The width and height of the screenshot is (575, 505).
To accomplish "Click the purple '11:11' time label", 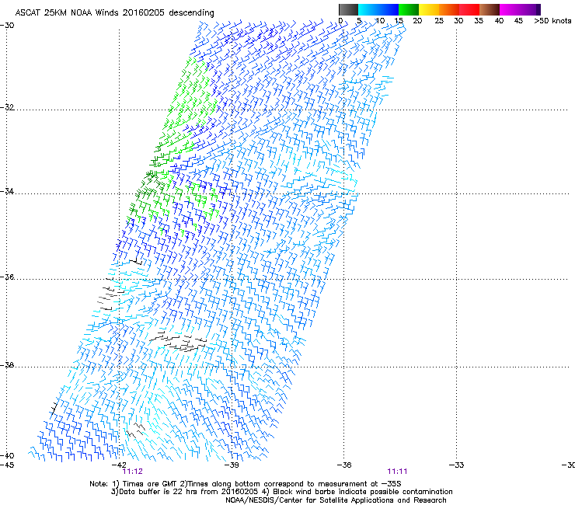I will pyautogui.click(x=398, y=472).
